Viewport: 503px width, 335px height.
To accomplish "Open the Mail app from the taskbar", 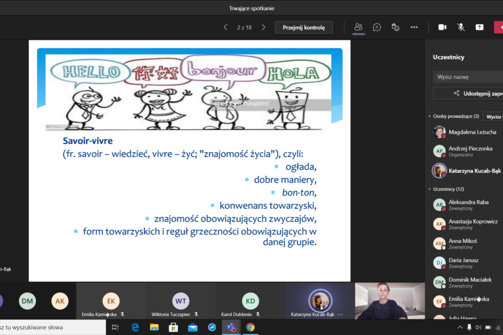I will (x=193, y=327).
